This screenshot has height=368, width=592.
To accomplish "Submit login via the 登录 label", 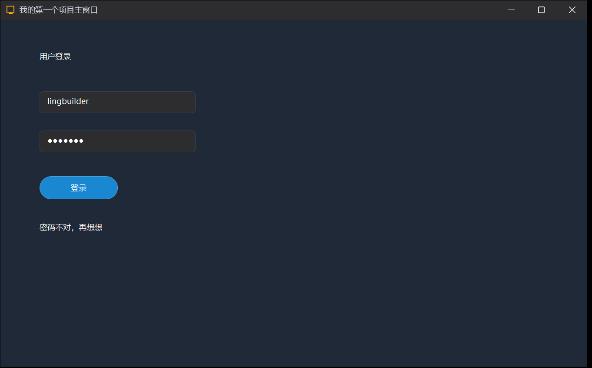I will click(79, 188).
